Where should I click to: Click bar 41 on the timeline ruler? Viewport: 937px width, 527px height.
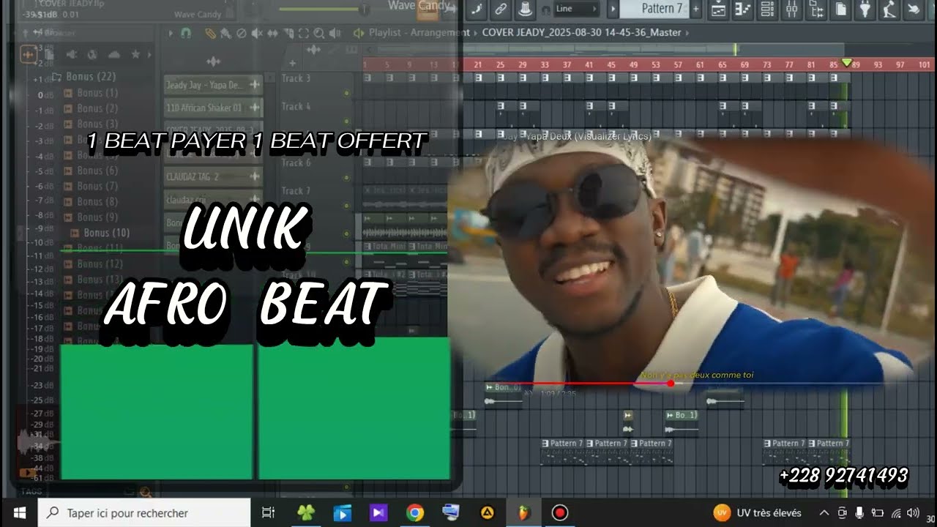pyautogui.click(x=589, y=65)
